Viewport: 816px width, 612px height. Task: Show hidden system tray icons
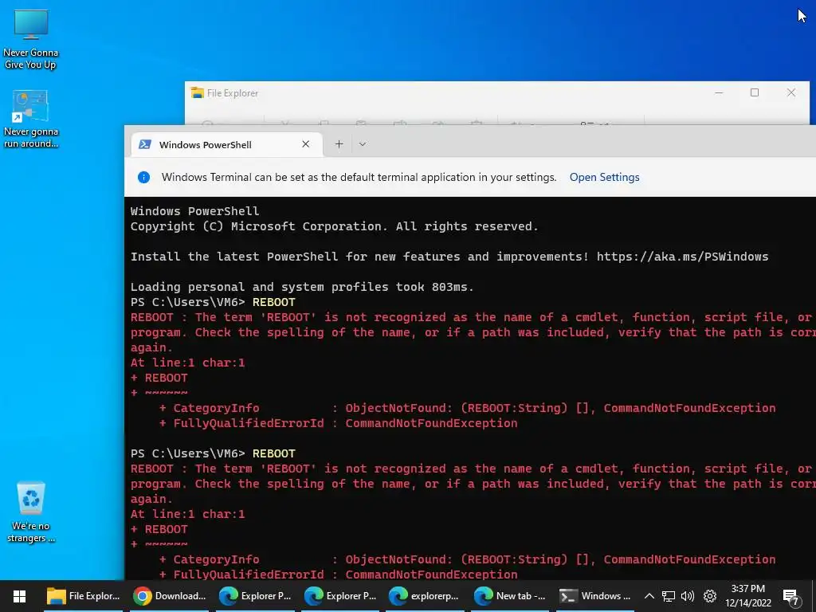pos(649,596)
